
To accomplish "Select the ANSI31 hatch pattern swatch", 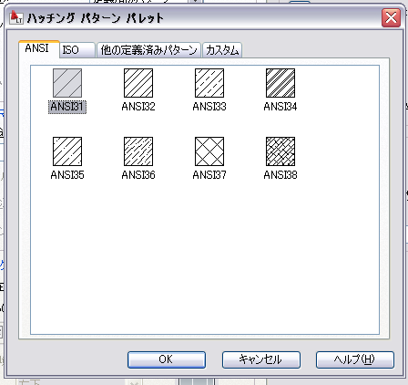I will [67, 83].
